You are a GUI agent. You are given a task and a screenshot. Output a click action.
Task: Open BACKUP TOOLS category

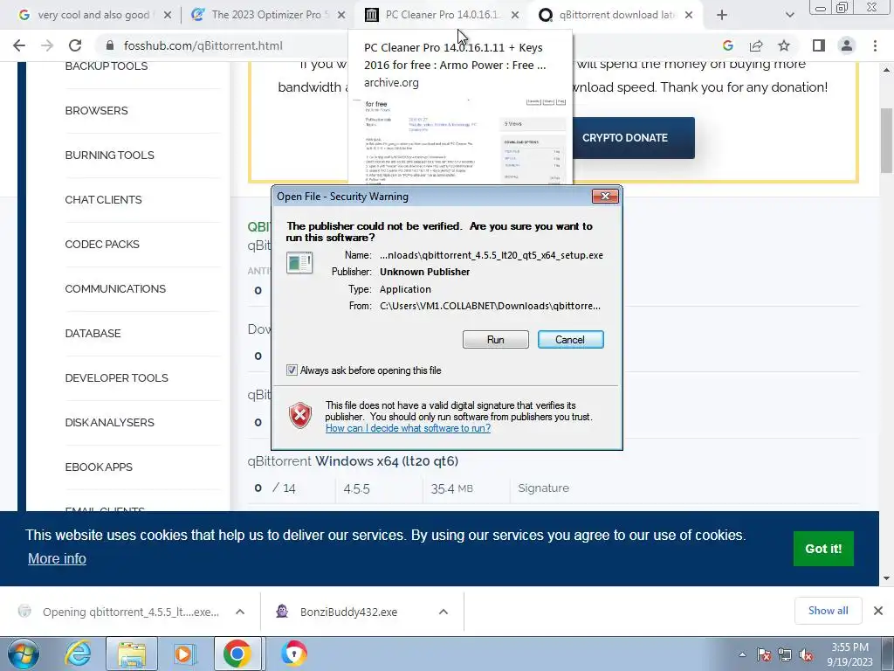(106, 66)
